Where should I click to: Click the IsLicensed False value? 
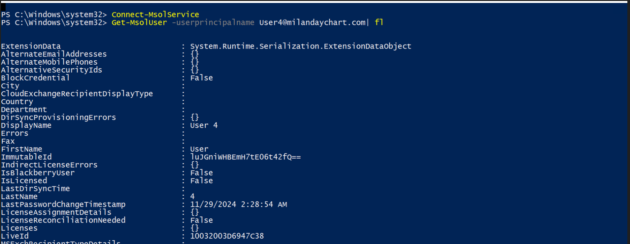click(201, 181)
